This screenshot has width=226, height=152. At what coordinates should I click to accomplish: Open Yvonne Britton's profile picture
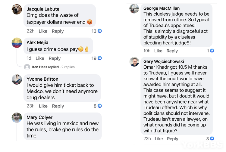17,79
